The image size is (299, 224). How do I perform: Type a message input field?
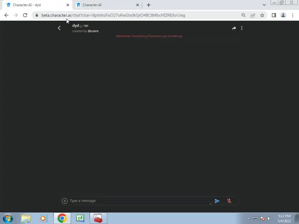coord(140,201)
